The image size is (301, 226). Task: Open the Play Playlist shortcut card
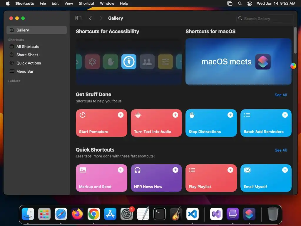pyautogui.click(x=211, y=178)
